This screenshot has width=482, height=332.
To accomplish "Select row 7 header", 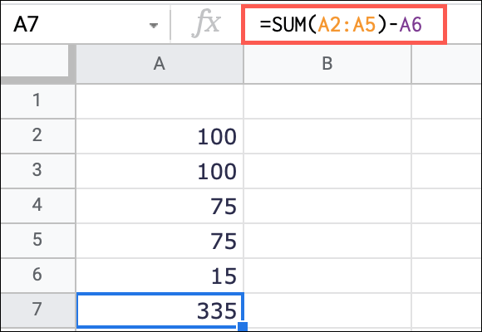I will pyautogui.click(x=37, y=310).
